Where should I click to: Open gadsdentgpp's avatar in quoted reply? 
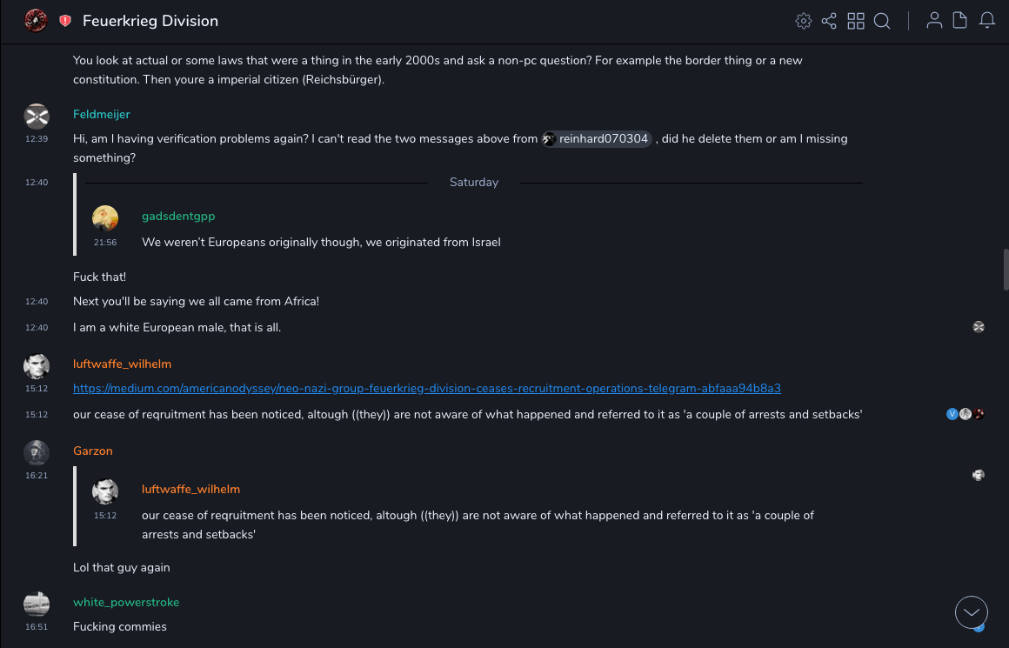(x=105, y=218)
